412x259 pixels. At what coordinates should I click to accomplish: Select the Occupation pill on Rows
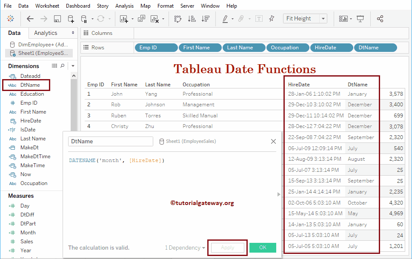pyautogui.click(x=288, y=48)
